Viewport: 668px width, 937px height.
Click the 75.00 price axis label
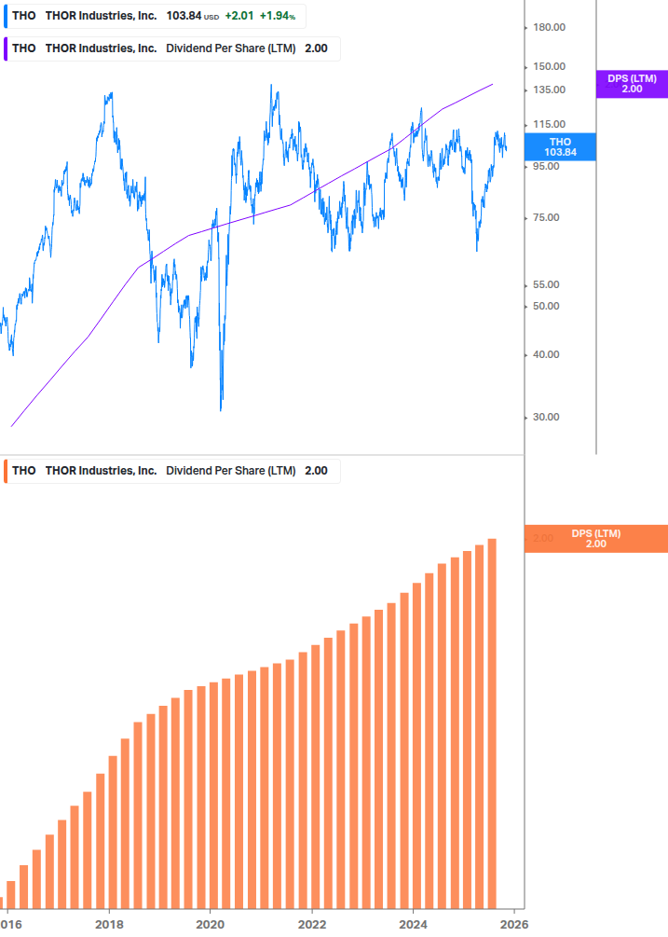[x=546, y=217]
